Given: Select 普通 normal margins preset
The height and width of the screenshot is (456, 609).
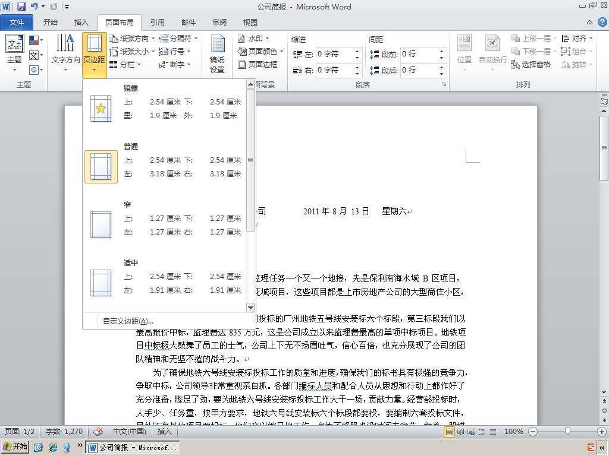Looking at the screenshot, I should [164, 167].
